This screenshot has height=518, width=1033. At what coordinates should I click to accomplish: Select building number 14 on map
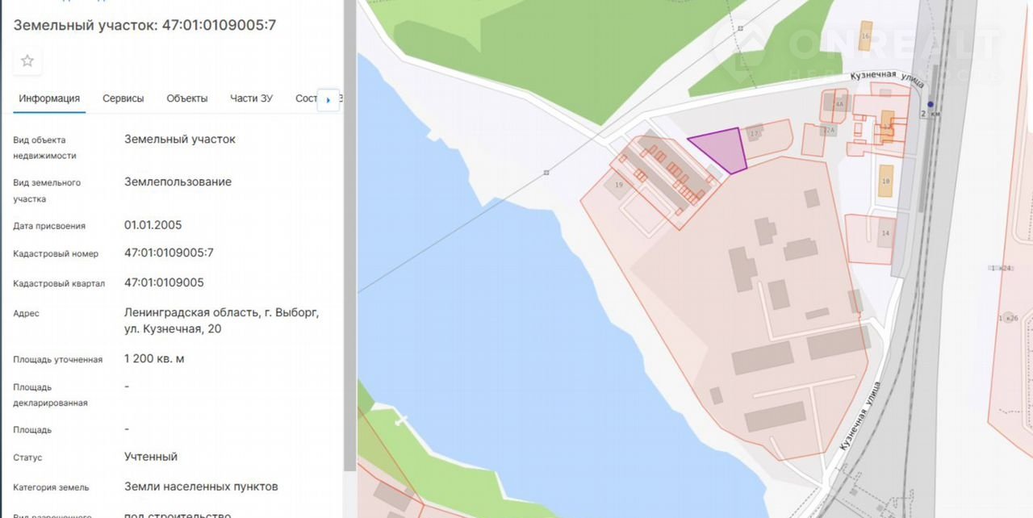click(885, 233)
